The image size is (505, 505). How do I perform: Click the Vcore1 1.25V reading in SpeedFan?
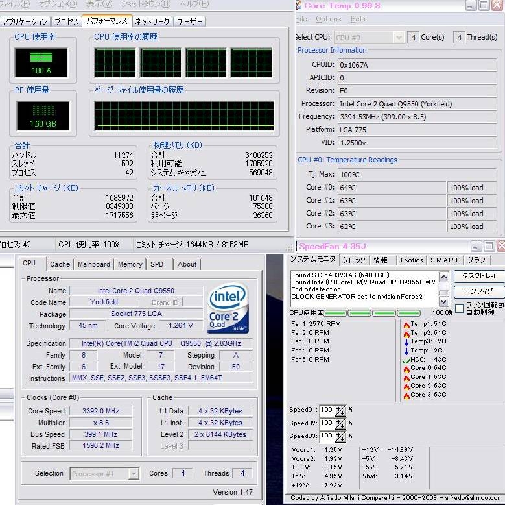pos(317,450)
